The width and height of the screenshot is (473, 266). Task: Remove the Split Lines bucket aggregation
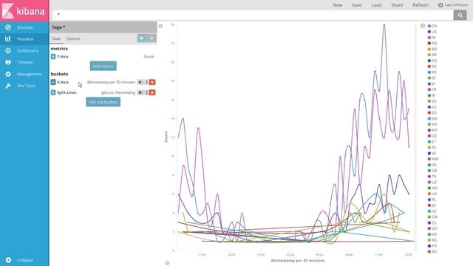152,92
